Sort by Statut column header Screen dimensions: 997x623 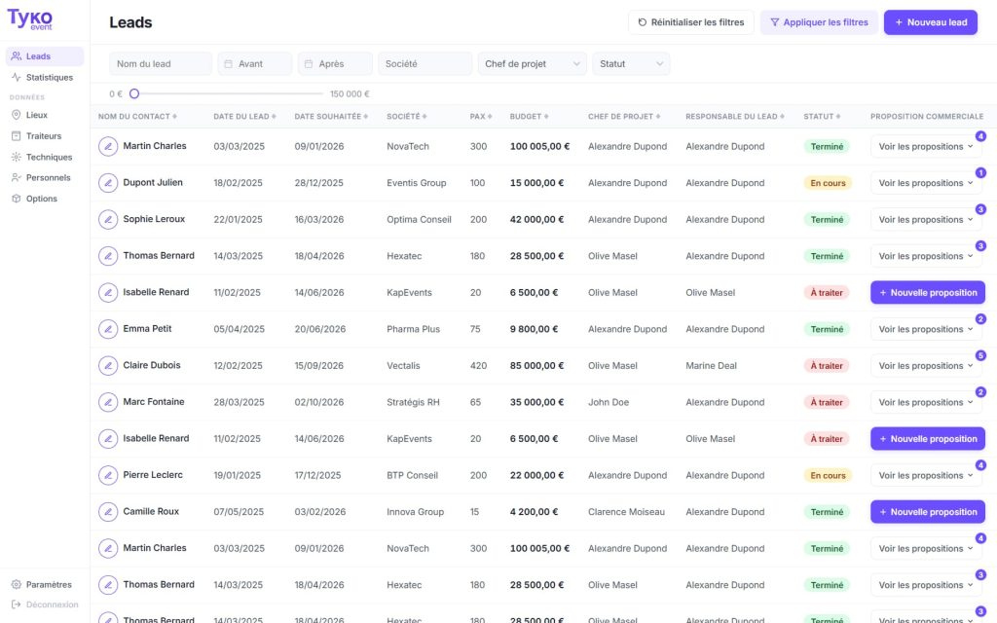tap(822, 117)
